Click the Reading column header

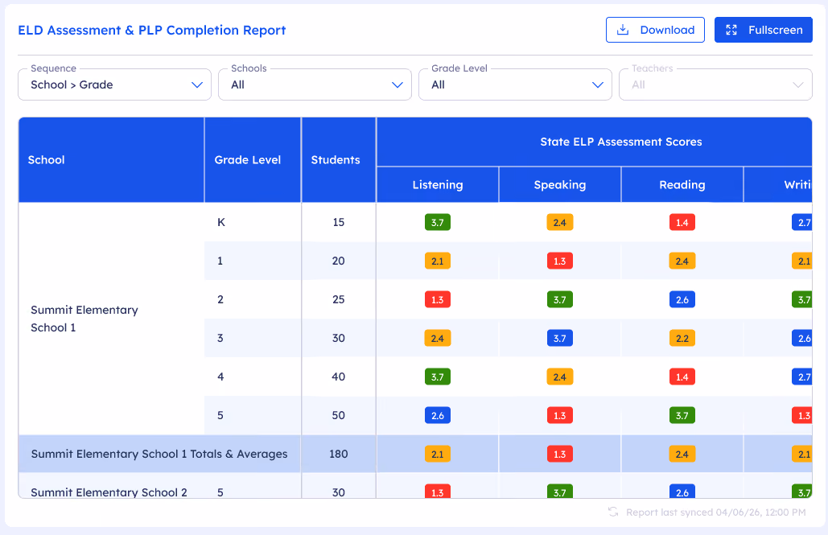click(682, 185)
